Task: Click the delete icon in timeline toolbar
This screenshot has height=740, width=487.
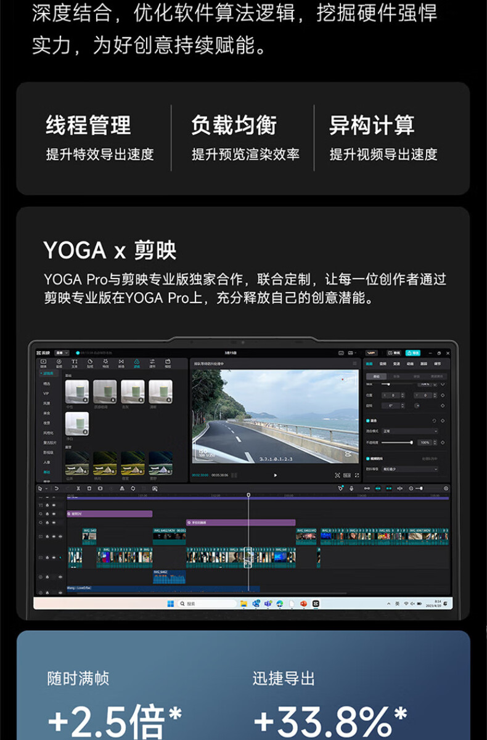Action: pos(89,488)
